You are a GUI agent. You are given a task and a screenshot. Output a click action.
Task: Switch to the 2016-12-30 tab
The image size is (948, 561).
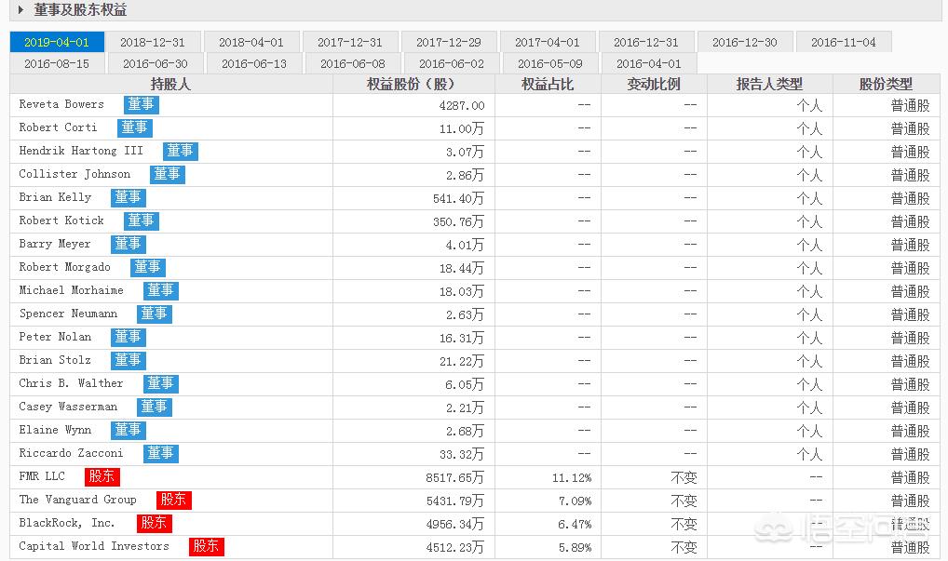pyautogui.click(x=745, y=42)
